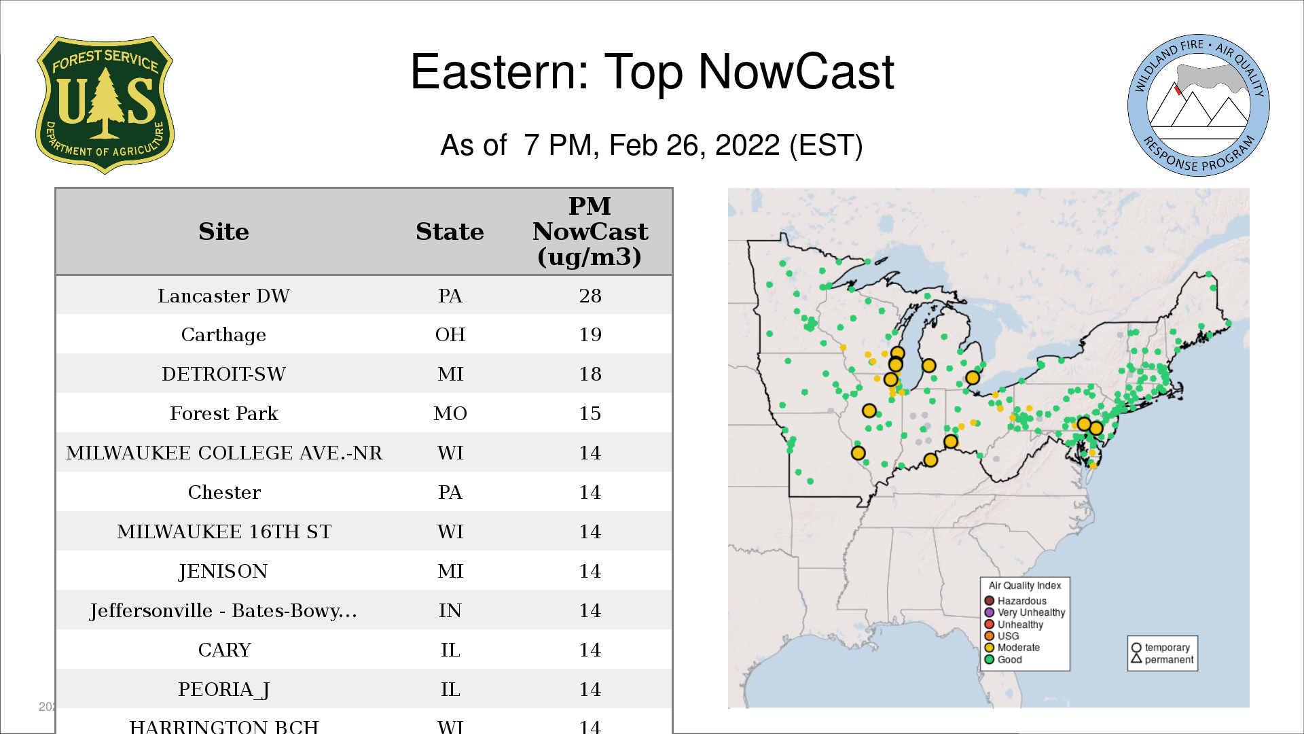The image size is (1304, 734).
Task: Select the Carthage site name
Action: tap(223, 334)
